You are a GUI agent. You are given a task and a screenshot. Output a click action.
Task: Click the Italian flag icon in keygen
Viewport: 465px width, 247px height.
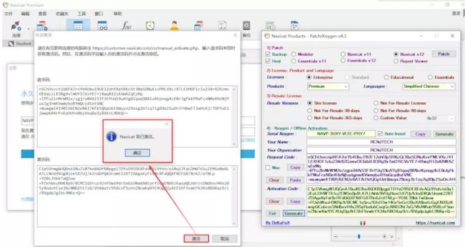coord(363,223)
